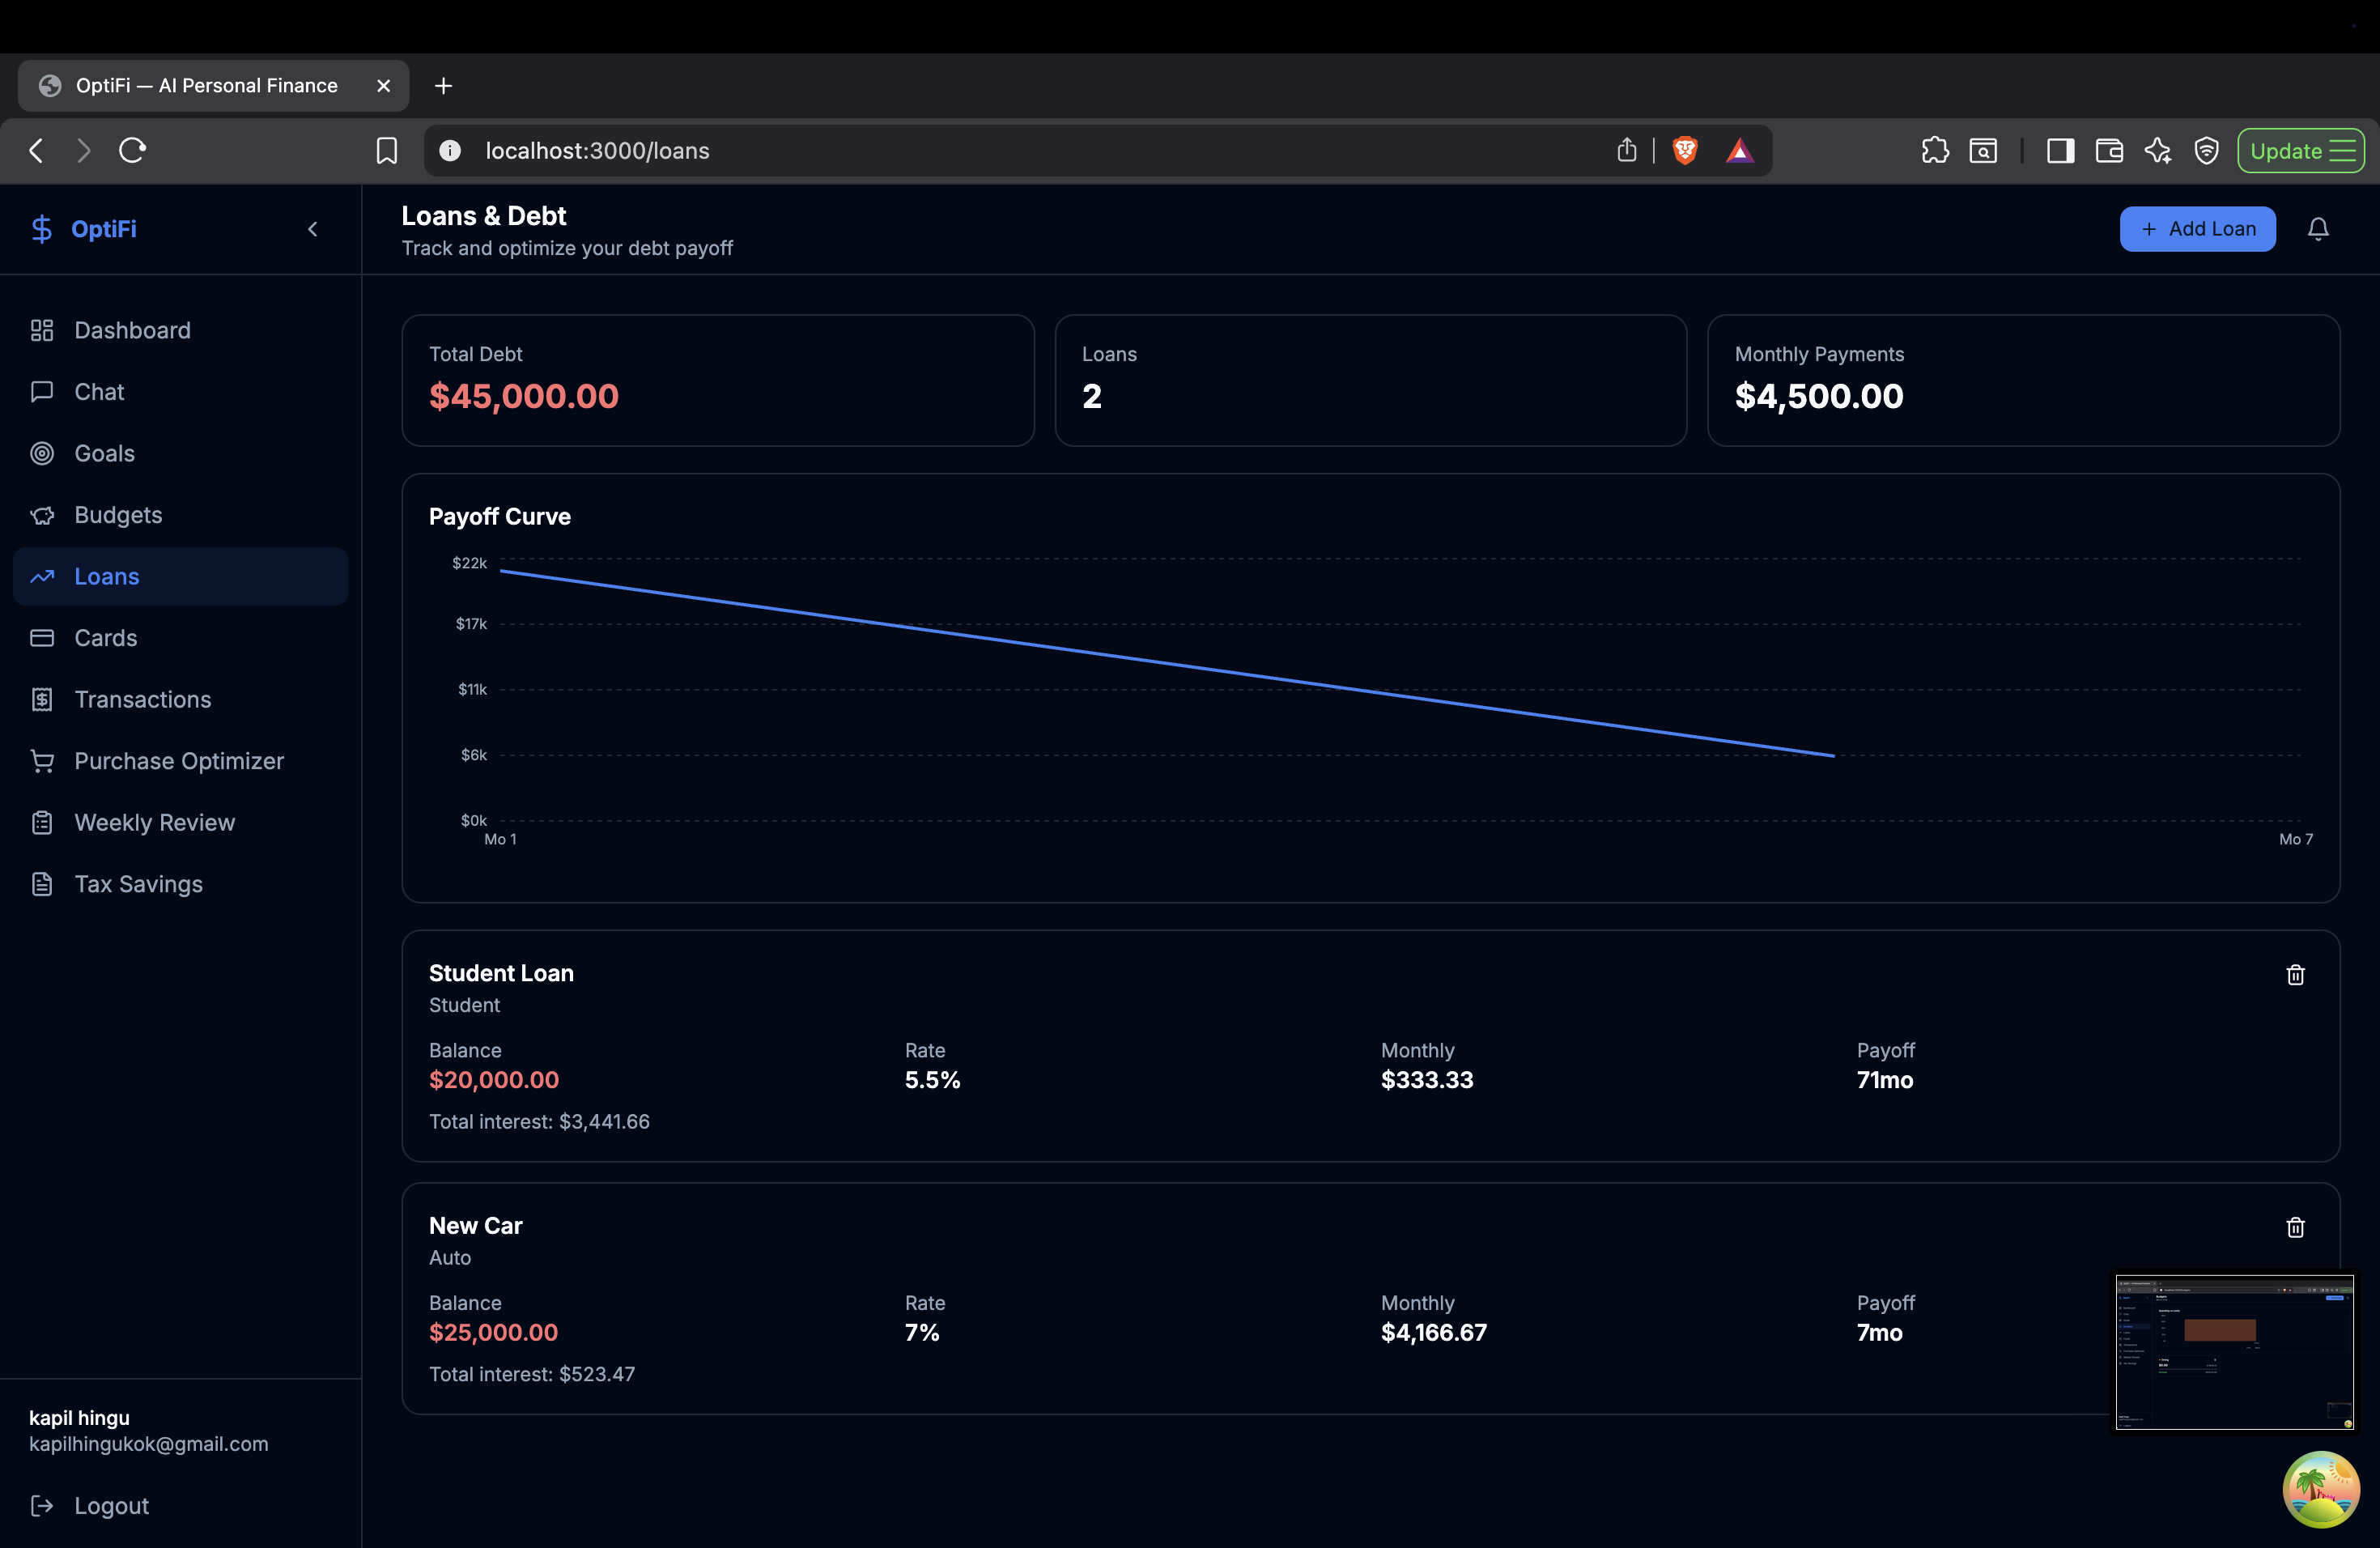The height and width of the screenshot is (1548, 2380).
Task: Navigate to Tax Savings section
Action: click(x=138, y=884)
